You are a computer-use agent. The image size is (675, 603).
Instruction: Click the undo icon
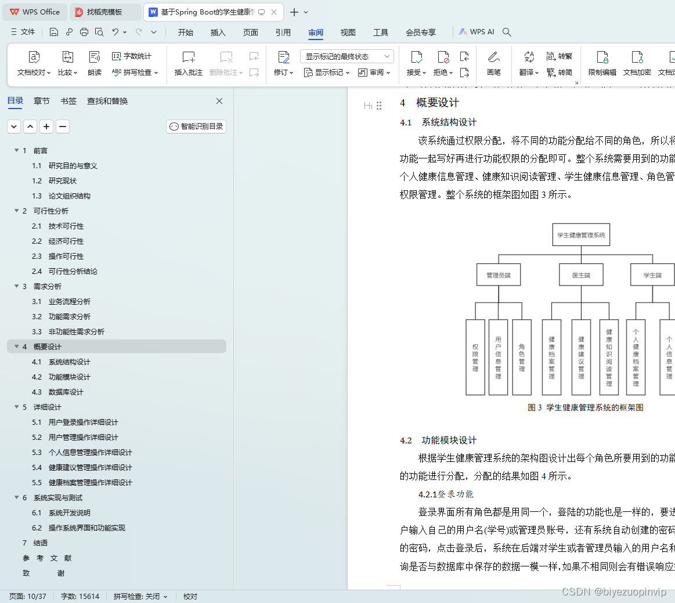(x=115, y=32)
